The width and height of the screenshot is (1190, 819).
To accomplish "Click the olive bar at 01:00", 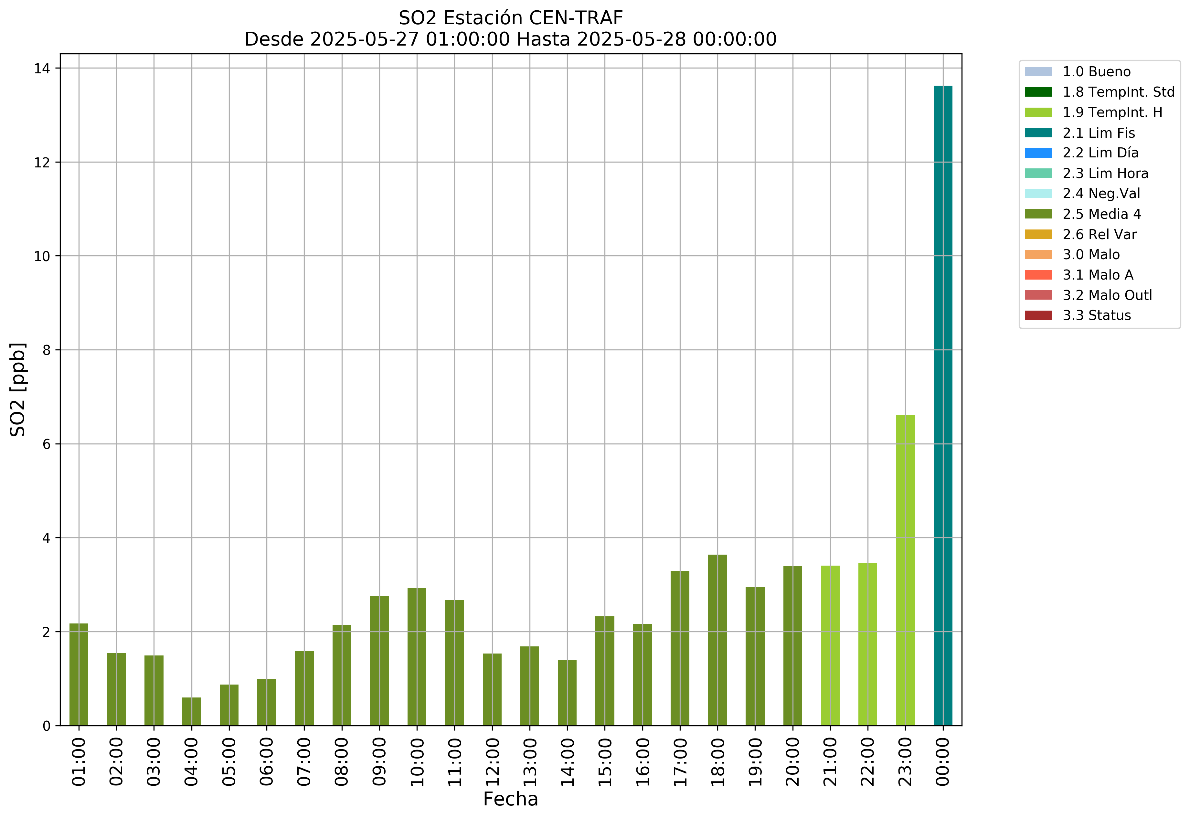I will click(x=79, y=675).
